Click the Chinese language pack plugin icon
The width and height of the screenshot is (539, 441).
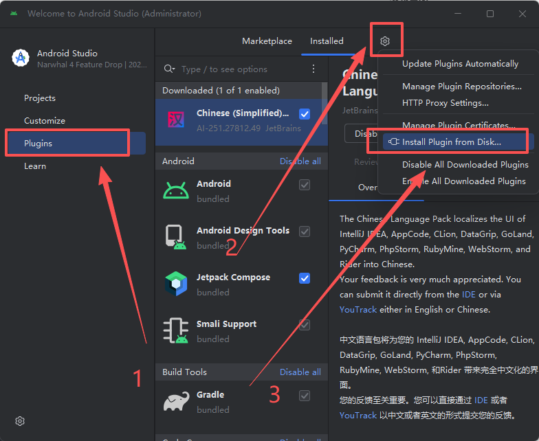click(x=176, y=120)
